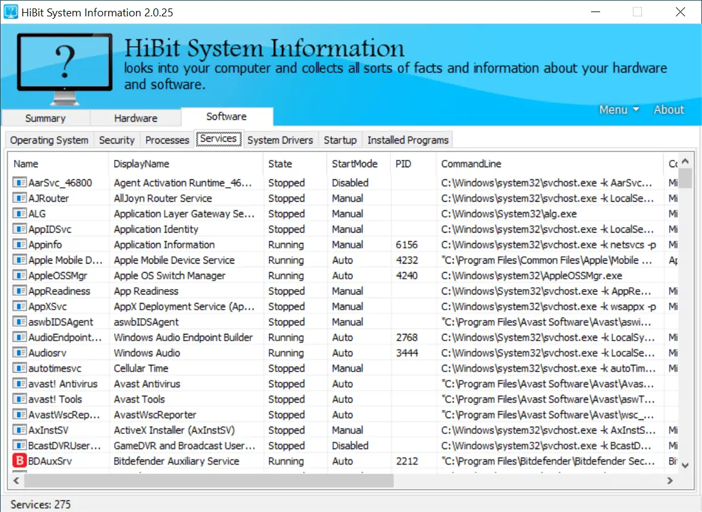Select the Services subtab

click(x=218, y=139)
